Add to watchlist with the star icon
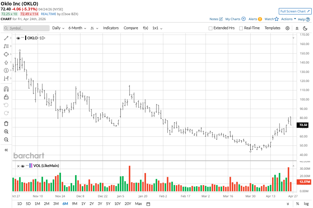This screenshot has width=313, height=208. 276,19
